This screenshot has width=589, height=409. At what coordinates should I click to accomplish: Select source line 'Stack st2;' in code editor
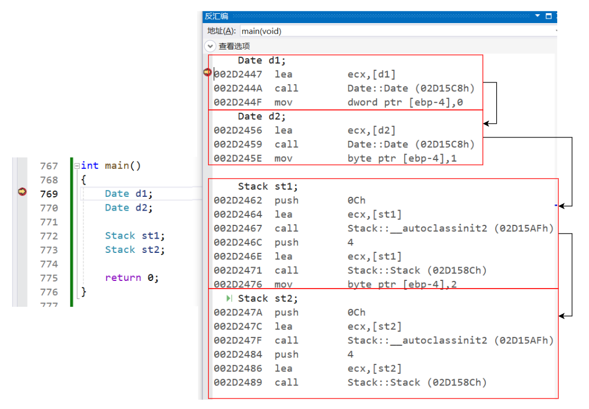(134, 250)
